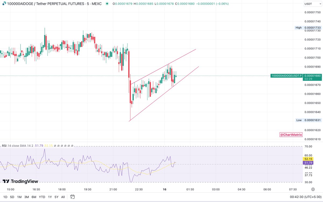Click the 07:30 time axis label
The width and height of the screenshot is (323, 202).
point(293,190)
